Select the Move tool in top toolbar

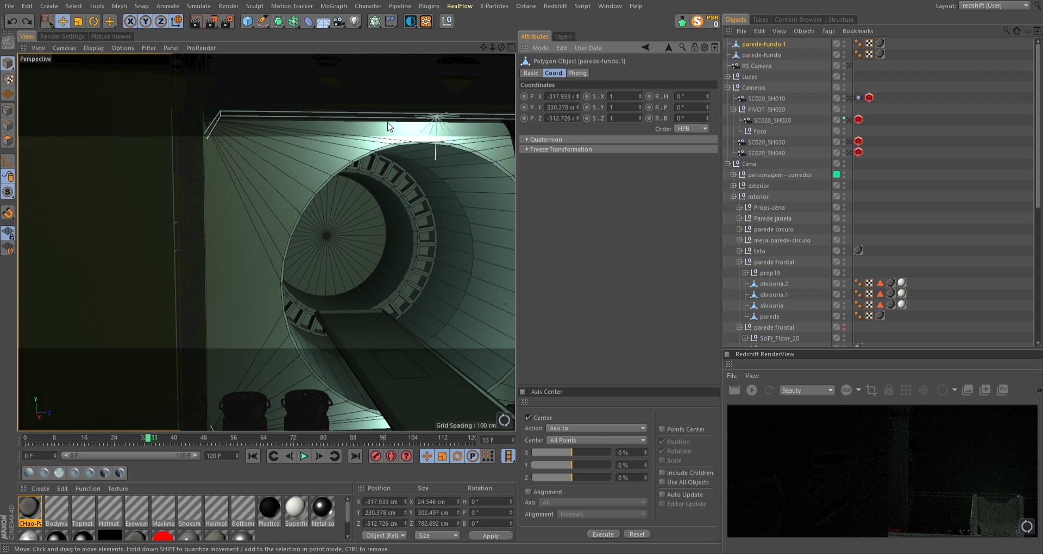coord(63,21)
